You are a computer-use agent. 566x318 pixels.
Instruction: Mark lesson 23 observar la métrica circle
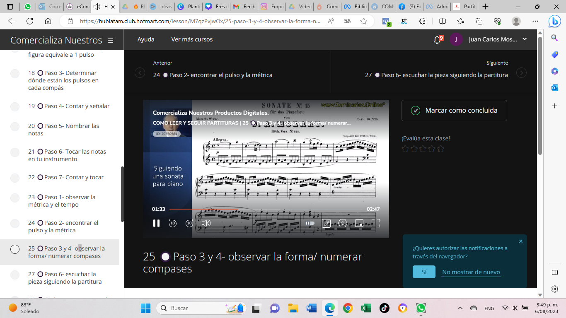click(x=15, y=198)
